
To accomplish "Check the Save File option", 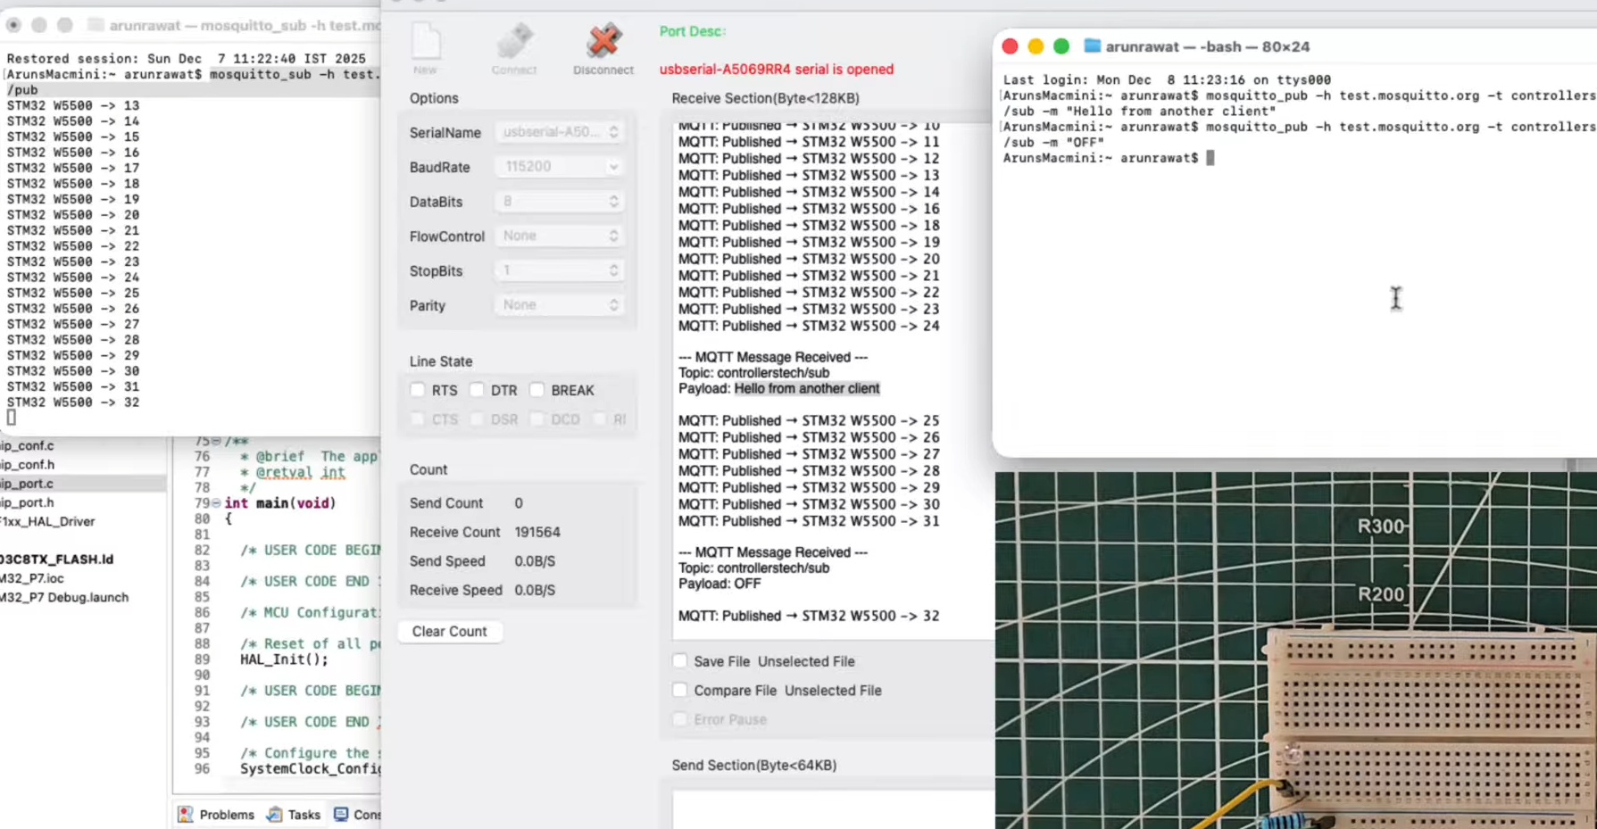I will point(680,661).
